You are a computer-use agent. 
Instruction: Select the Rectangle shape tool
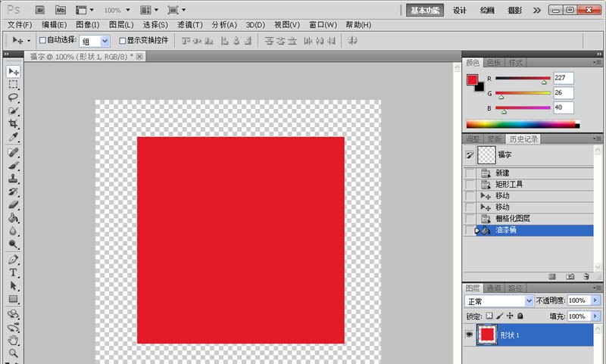(13, 299)
